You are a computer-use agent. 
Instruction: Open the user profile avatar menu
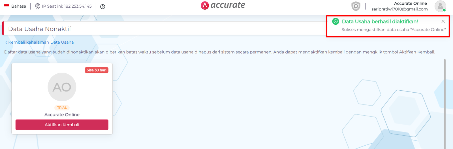click(x=440, y=6)
